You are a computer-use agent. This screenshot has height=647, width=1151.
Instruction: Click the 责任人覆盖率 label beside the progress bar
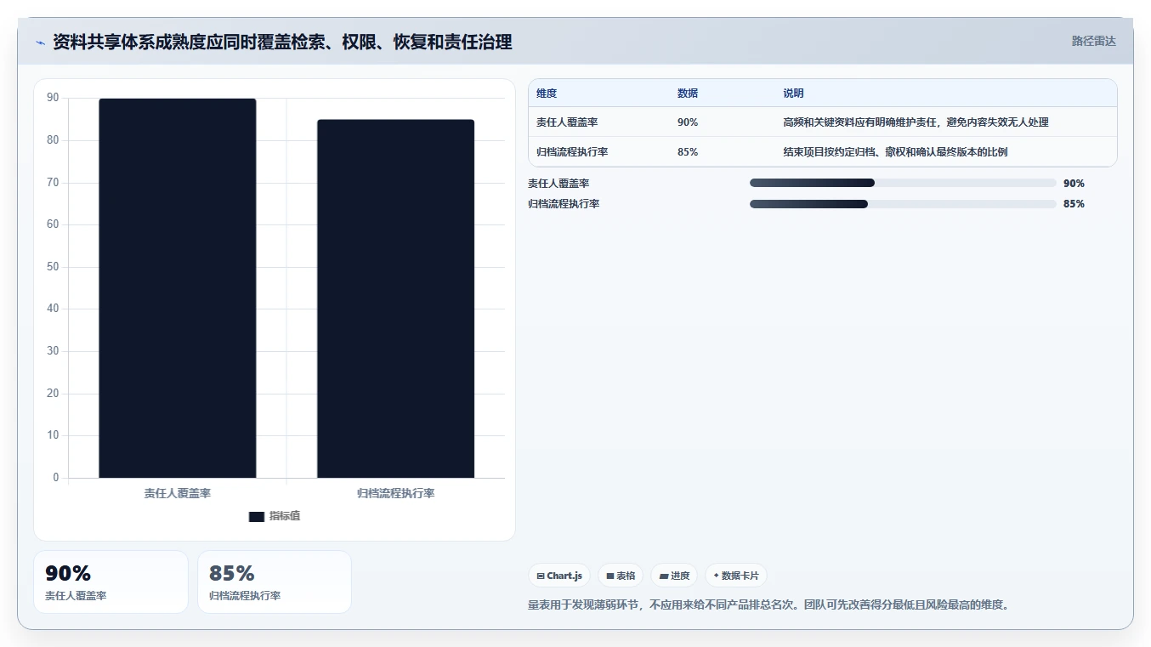click(x=558, y=183)
